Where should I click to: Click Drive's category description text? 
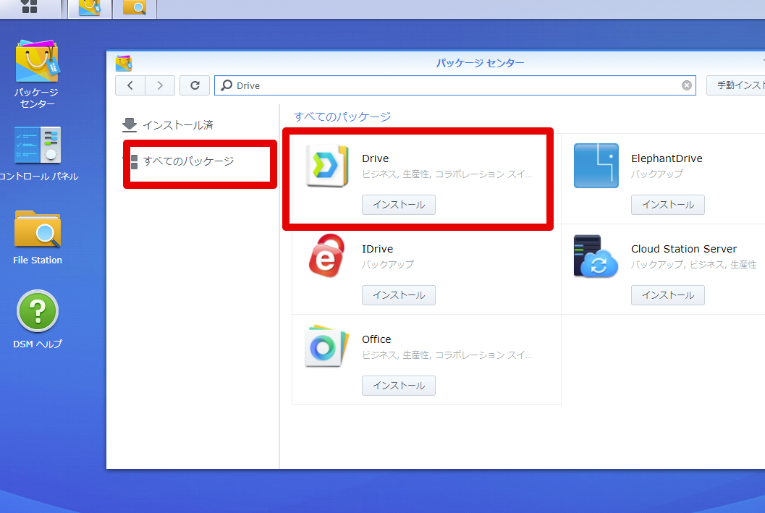[x=447, y=174]
